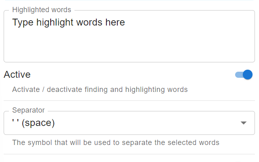Toggle the Active switch off
The height and width of the screenshot is (162, 259).
pyautogui.click(x=244, y=75)
